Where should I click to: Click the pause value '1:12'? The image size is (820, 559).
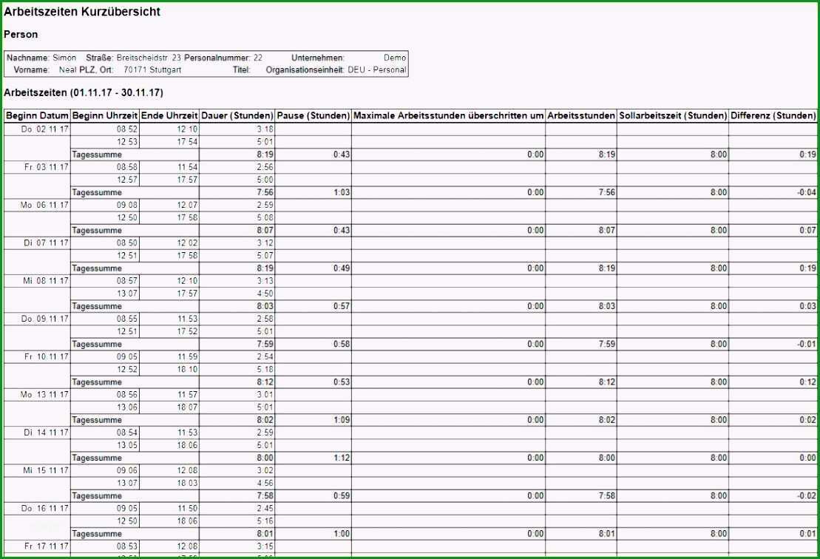click(342, 458)
